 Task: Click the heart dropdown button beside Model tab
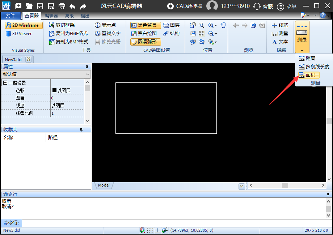[x=241, y=187]
